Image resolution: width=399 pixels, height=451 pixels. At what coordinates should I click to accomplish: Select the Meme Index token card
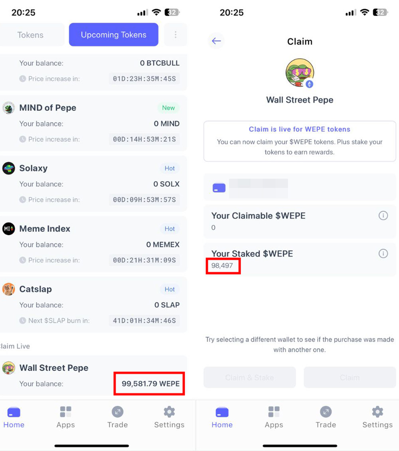[x=93, y=244]
